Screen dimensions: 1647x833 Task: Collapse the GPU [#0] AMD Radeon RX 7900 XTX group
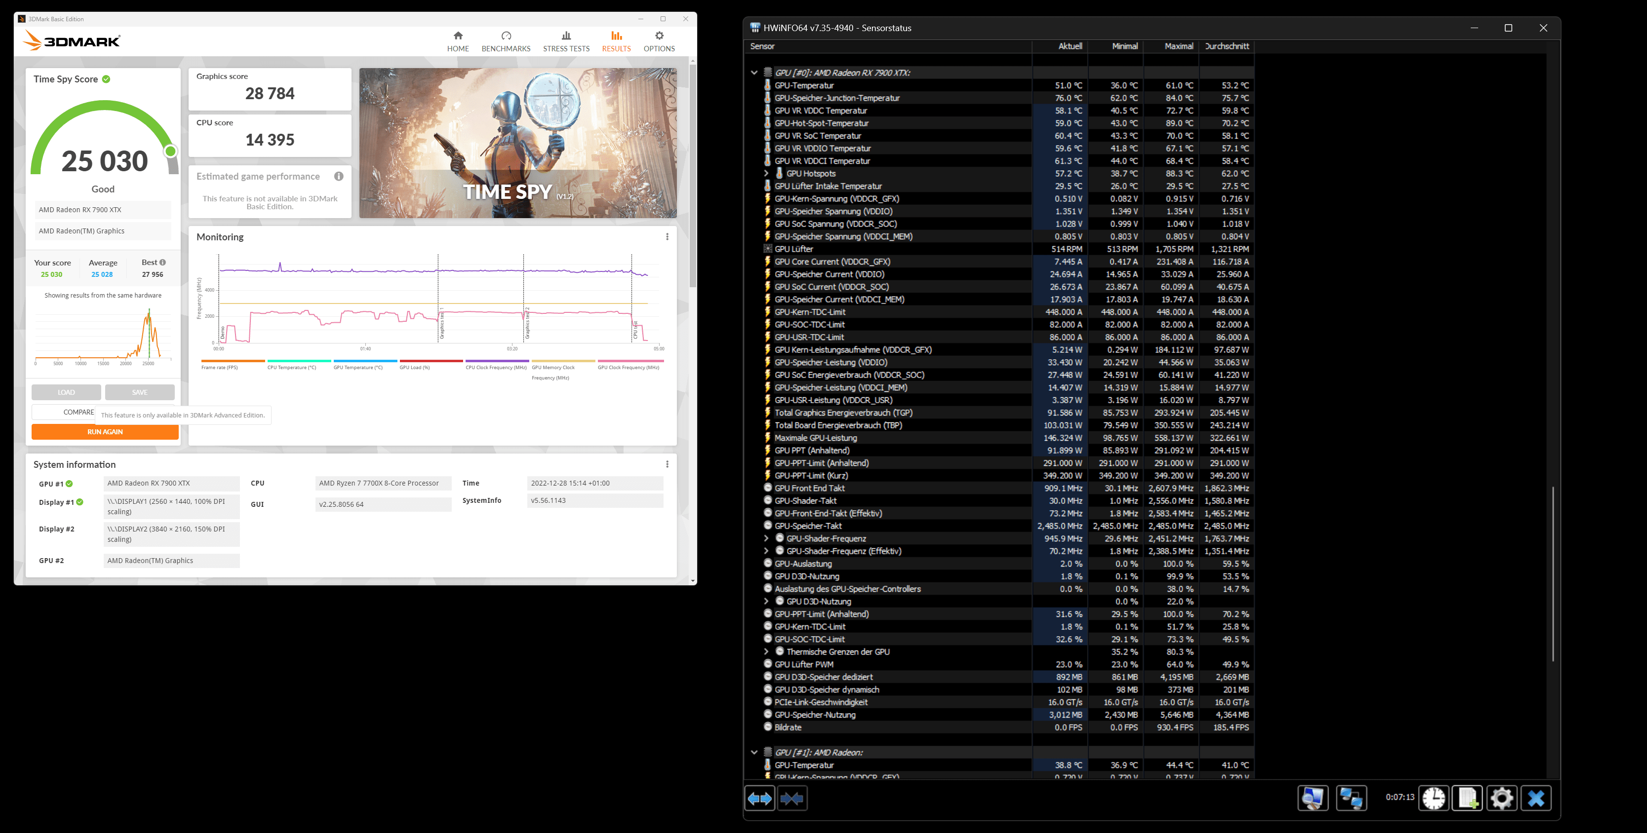coord(754,73)
